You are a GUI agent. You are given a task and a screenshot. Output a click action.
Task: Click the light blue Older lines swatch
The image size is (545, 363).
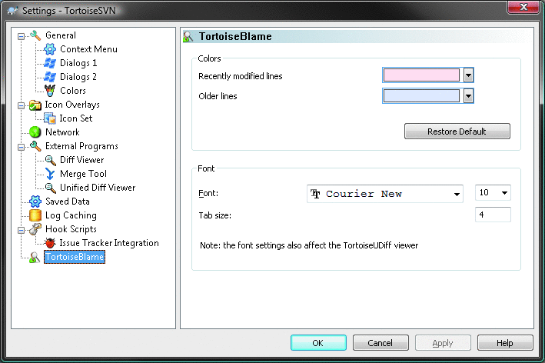(x=421, y=96)
